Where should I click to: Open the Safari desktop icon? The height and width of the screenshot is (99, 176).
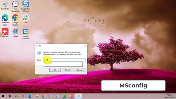coord(15,33)
